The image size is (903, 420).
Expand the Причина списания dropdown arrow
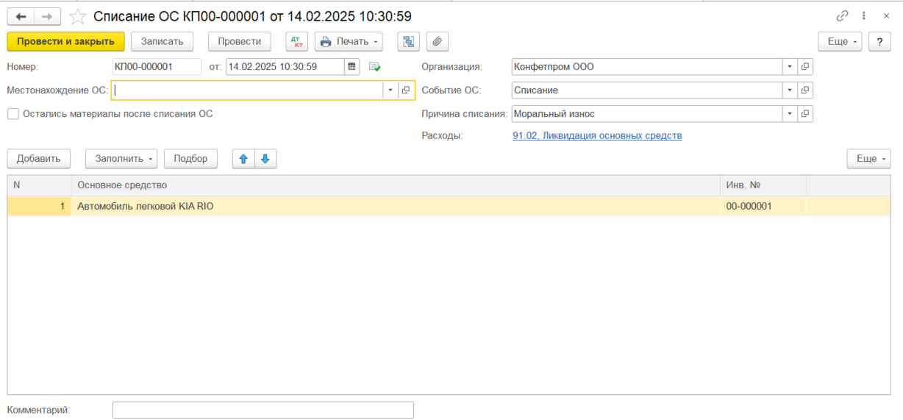pyautogui.click(x=790, y=114)
